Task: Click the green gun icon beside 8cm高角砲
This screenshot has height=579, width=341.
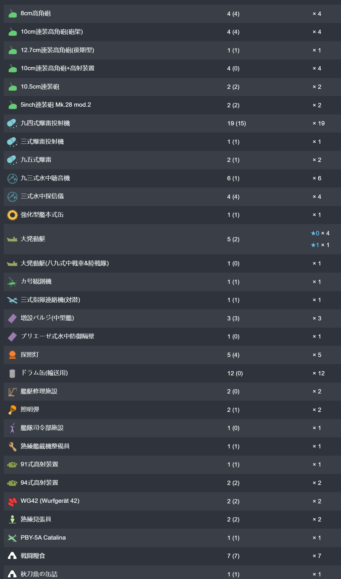Action: pyautogui.click(x=12, y=14)
